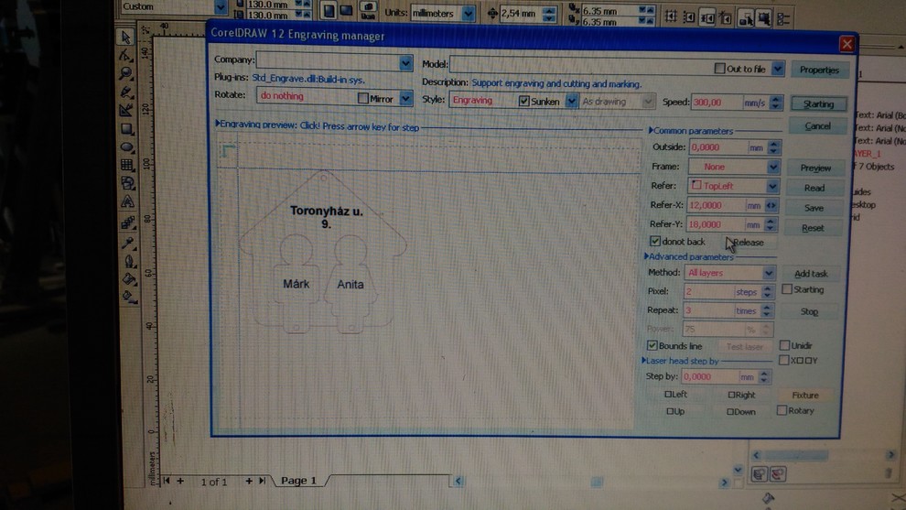Select the Shape tool

126,55
